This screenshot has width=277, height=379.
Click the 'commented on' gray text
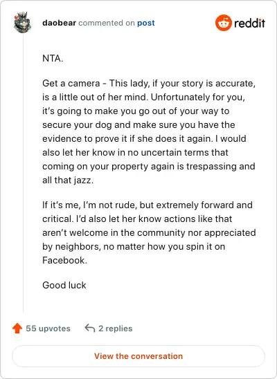coord(107,23)
